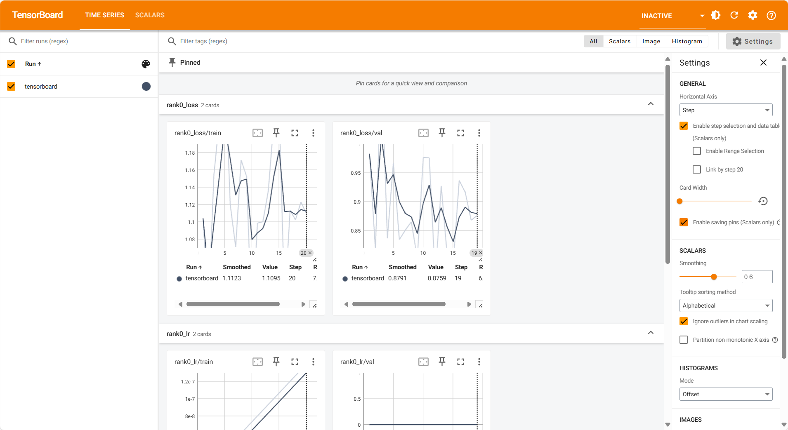Collapse the rank0_lr group
The image size is (788, 430).
pyautogui.click(x=651, y=333)
